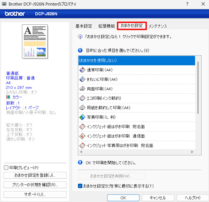Viewport: 209px width, 202px height.
Task: Choose 両面印刷 (A4) text in the list
Action: point(100,89)
